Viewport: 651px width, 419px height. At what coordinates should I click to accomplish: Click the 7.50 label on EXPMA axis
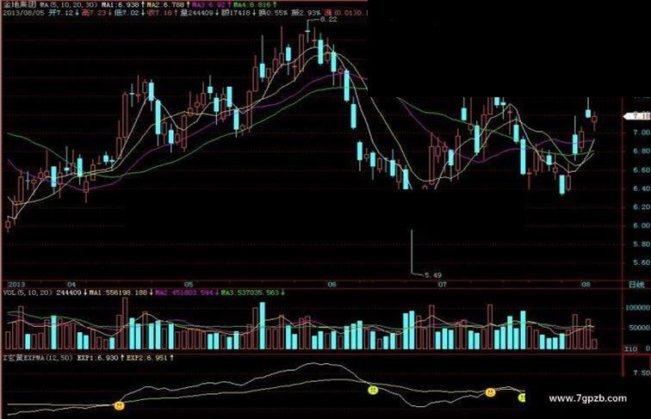642,373
